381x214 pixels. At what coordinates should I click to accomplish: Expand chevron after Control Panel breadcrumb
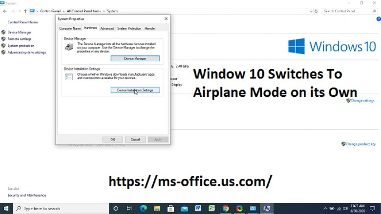coord(63,11)
